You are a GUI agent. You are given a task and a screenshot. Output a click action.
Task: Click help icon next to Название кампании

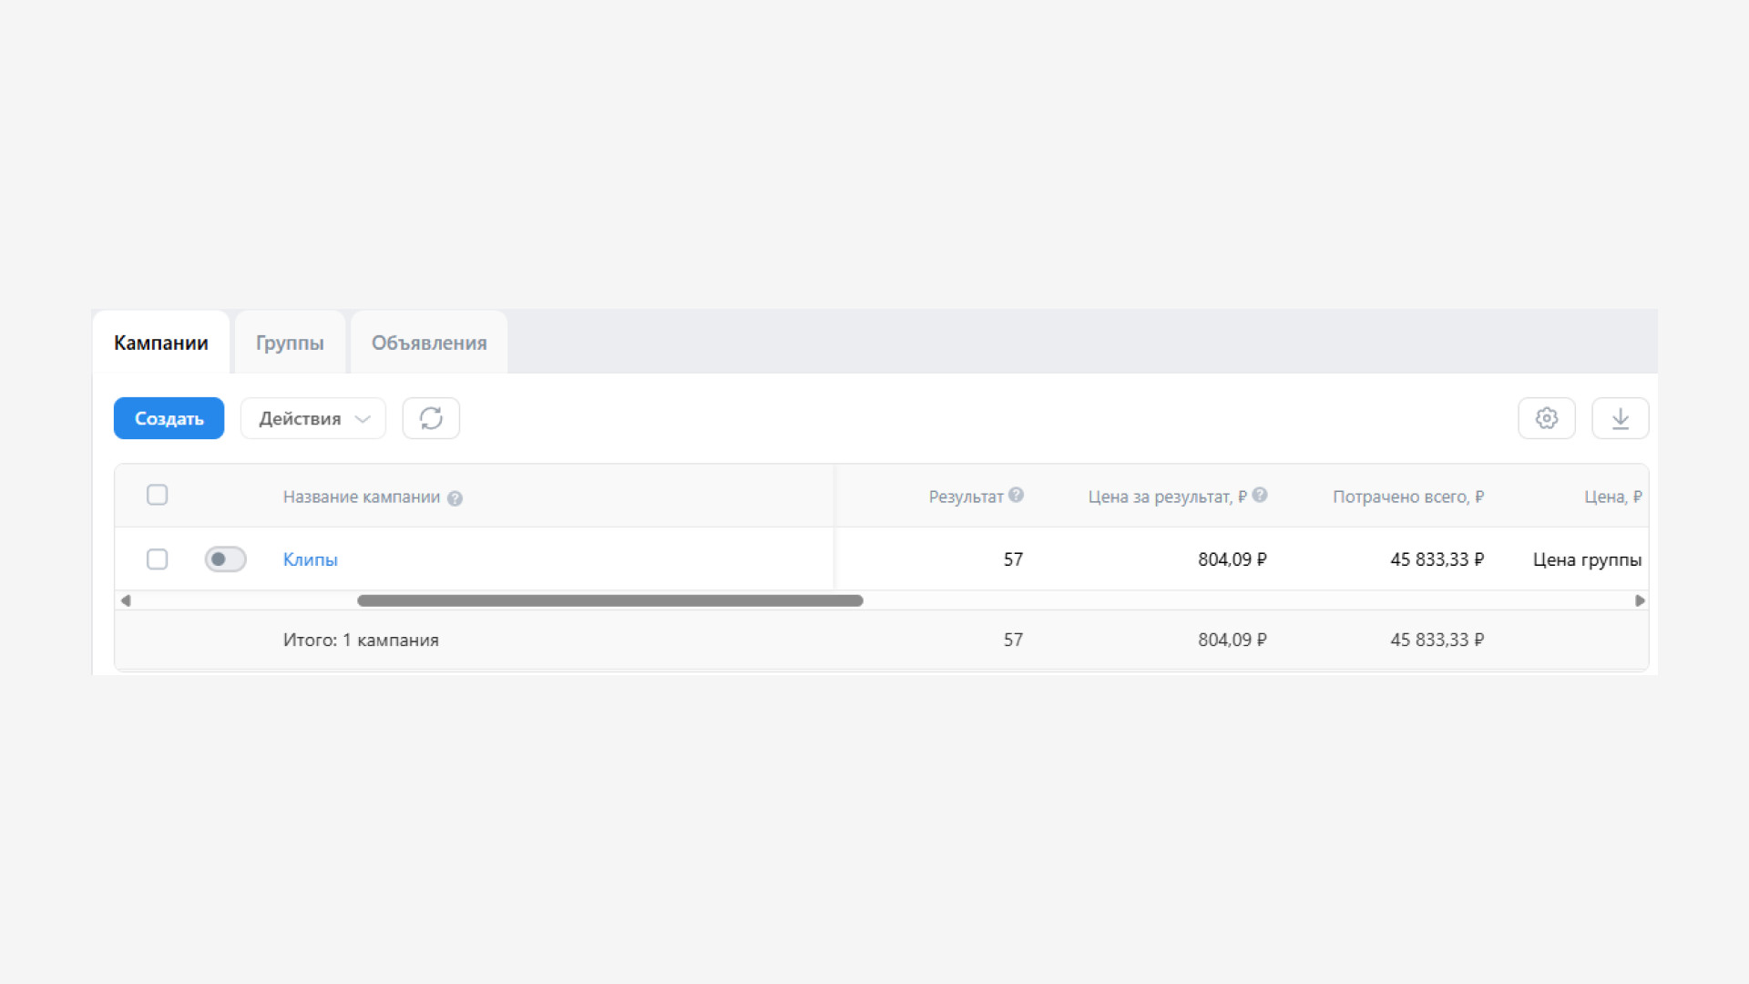click(455, 498)
